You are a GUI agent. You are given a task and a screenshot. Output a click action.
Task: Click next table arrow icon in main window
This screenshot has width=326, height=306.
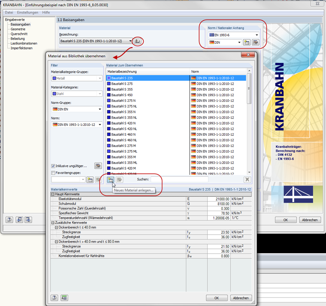[x=28, y=220]
